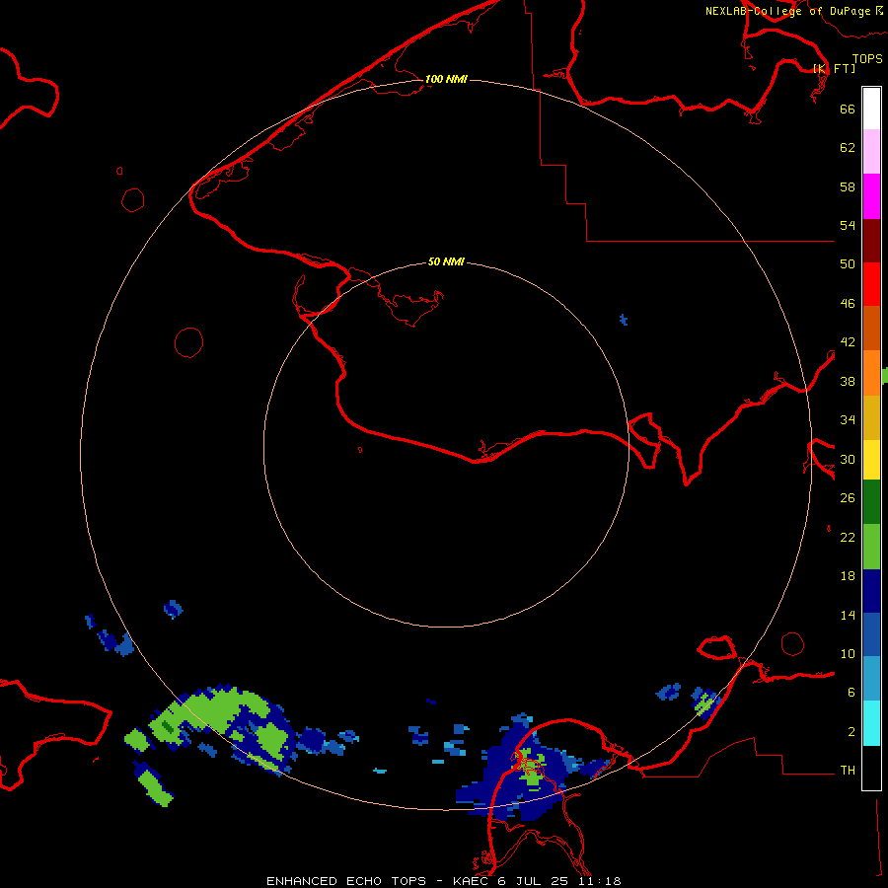Click the "2" legend value
888x888 pixels.
click(851, 732)
